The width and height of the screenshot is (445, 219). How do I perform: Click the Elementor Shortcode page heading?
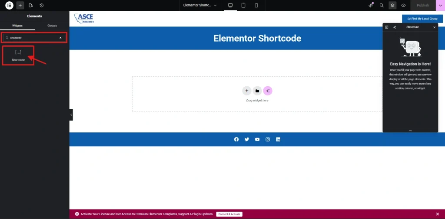click(257, 38)
